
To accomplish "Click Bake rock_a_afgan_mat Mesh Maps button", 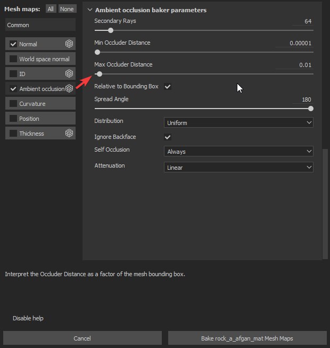I will click(x=247, y=338).
